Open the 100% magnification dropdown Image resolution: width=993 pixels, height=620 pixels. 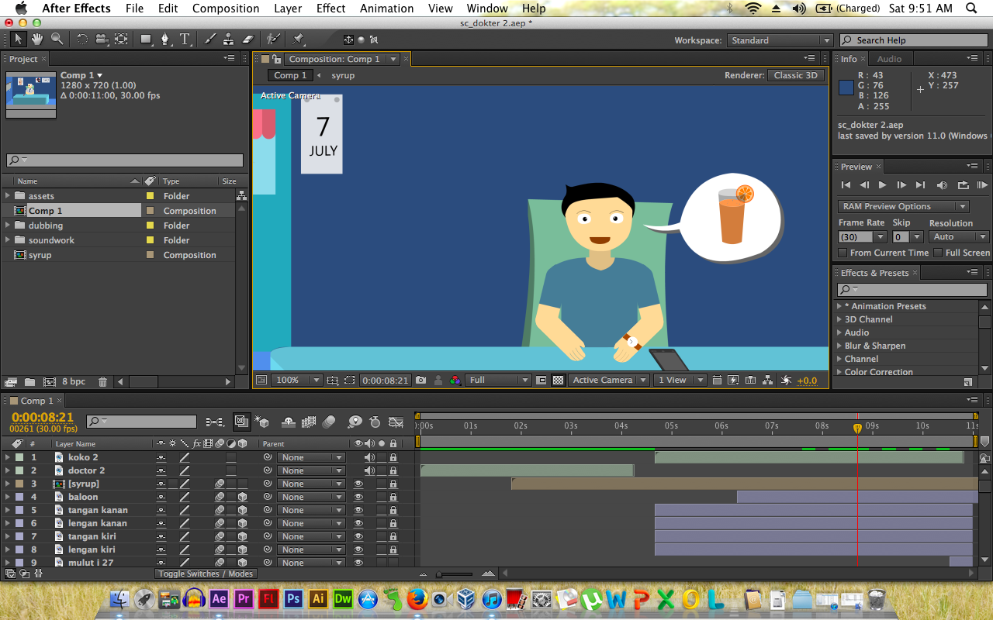tap(296, 381)
